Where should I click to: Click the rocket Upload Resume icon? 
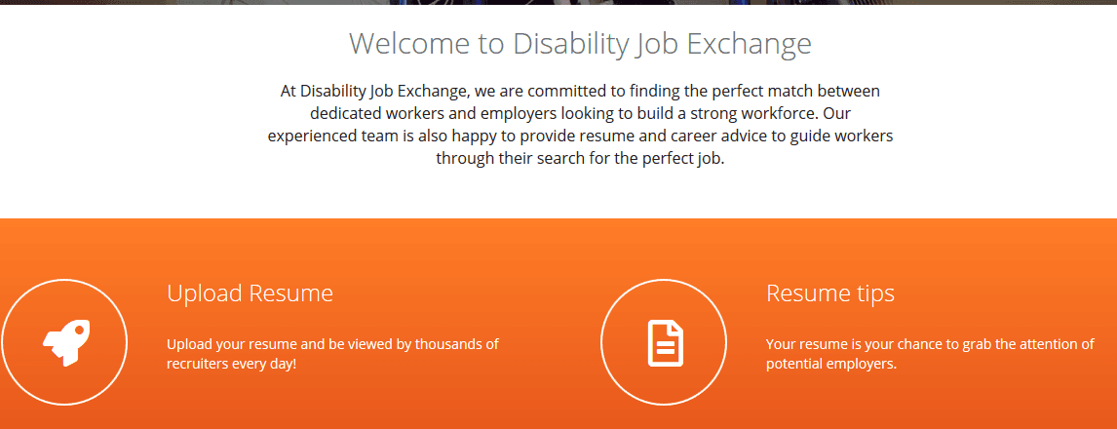(x=65, y=343)
